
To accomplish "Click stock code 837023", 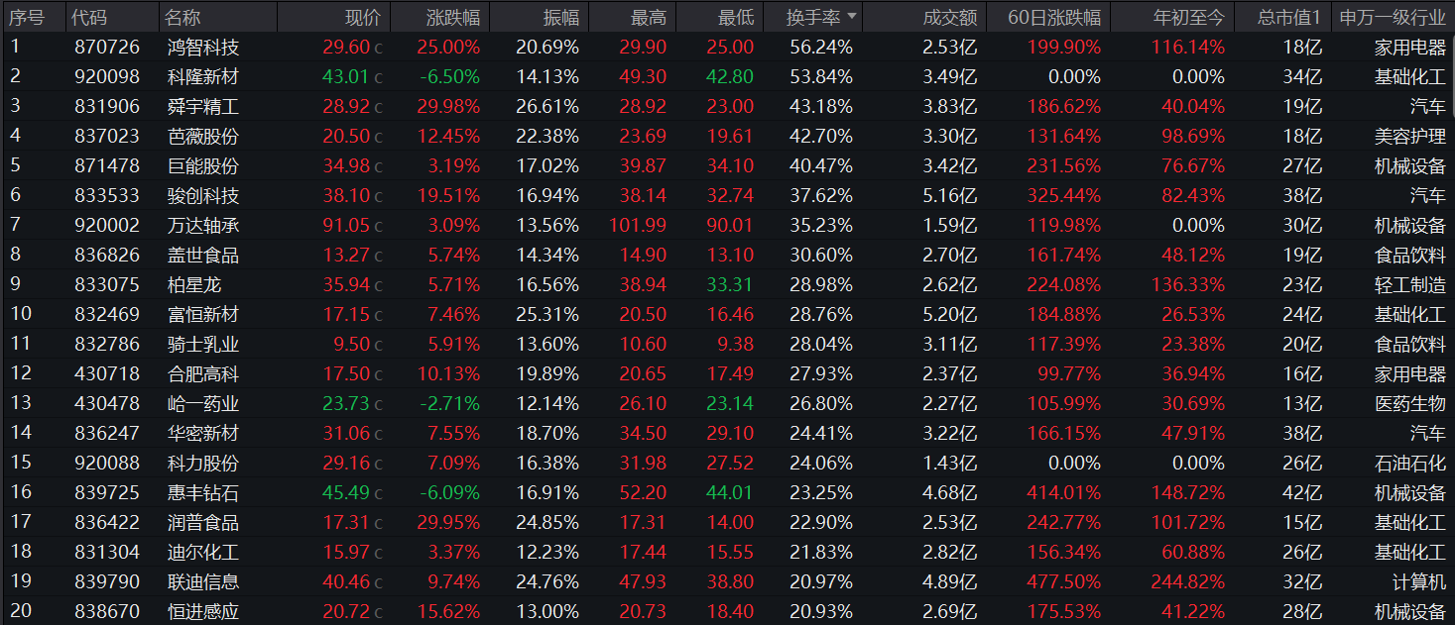I will point(107,136).
